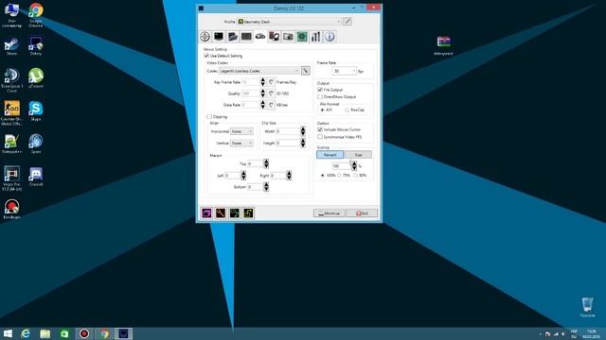Switch Scaling to Size tab
The image size is (606, 340).
pyautogui.click(x=358, y=155)
